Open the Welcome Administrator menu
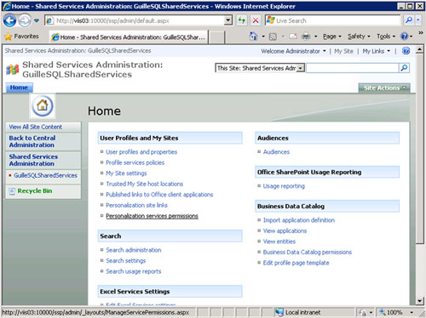 click(x=293, y=51)
